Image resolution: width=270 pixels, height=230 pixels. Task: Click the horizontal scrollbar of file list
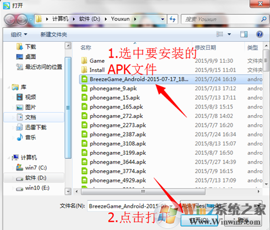click(143, 192)
